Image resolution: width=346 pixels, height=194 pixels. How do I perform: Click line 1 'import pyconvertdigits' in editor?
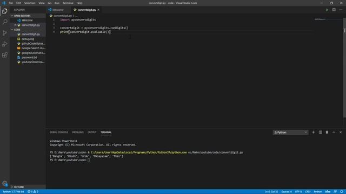[78, 20]
